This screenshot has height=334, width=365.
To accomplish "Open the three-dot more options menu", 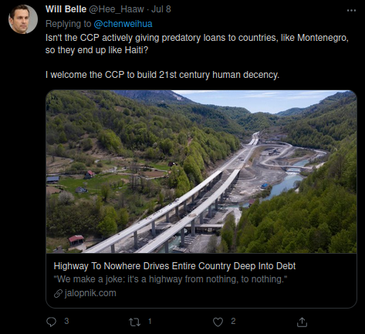I will pos(351,10).
